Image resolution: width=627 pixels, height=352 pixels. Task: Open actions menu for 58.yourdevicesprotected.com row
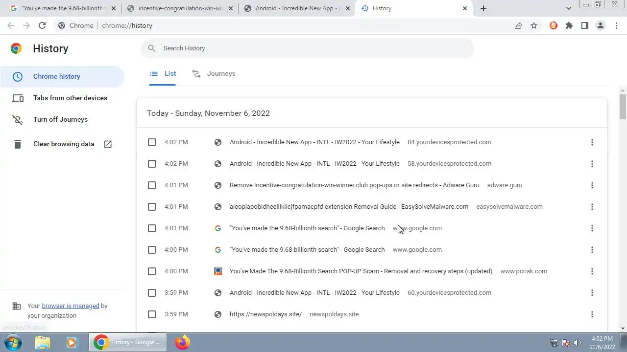coord(592,164)
